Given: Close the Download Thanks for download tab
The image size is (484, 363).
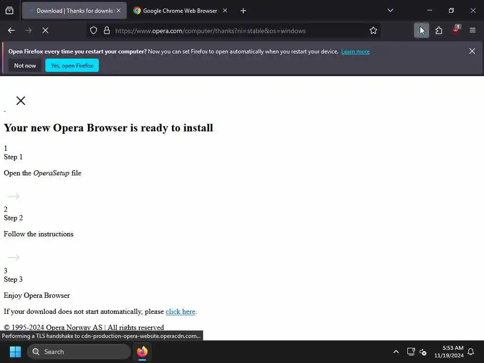Looking at the screenshot, I should coord(119,10).
